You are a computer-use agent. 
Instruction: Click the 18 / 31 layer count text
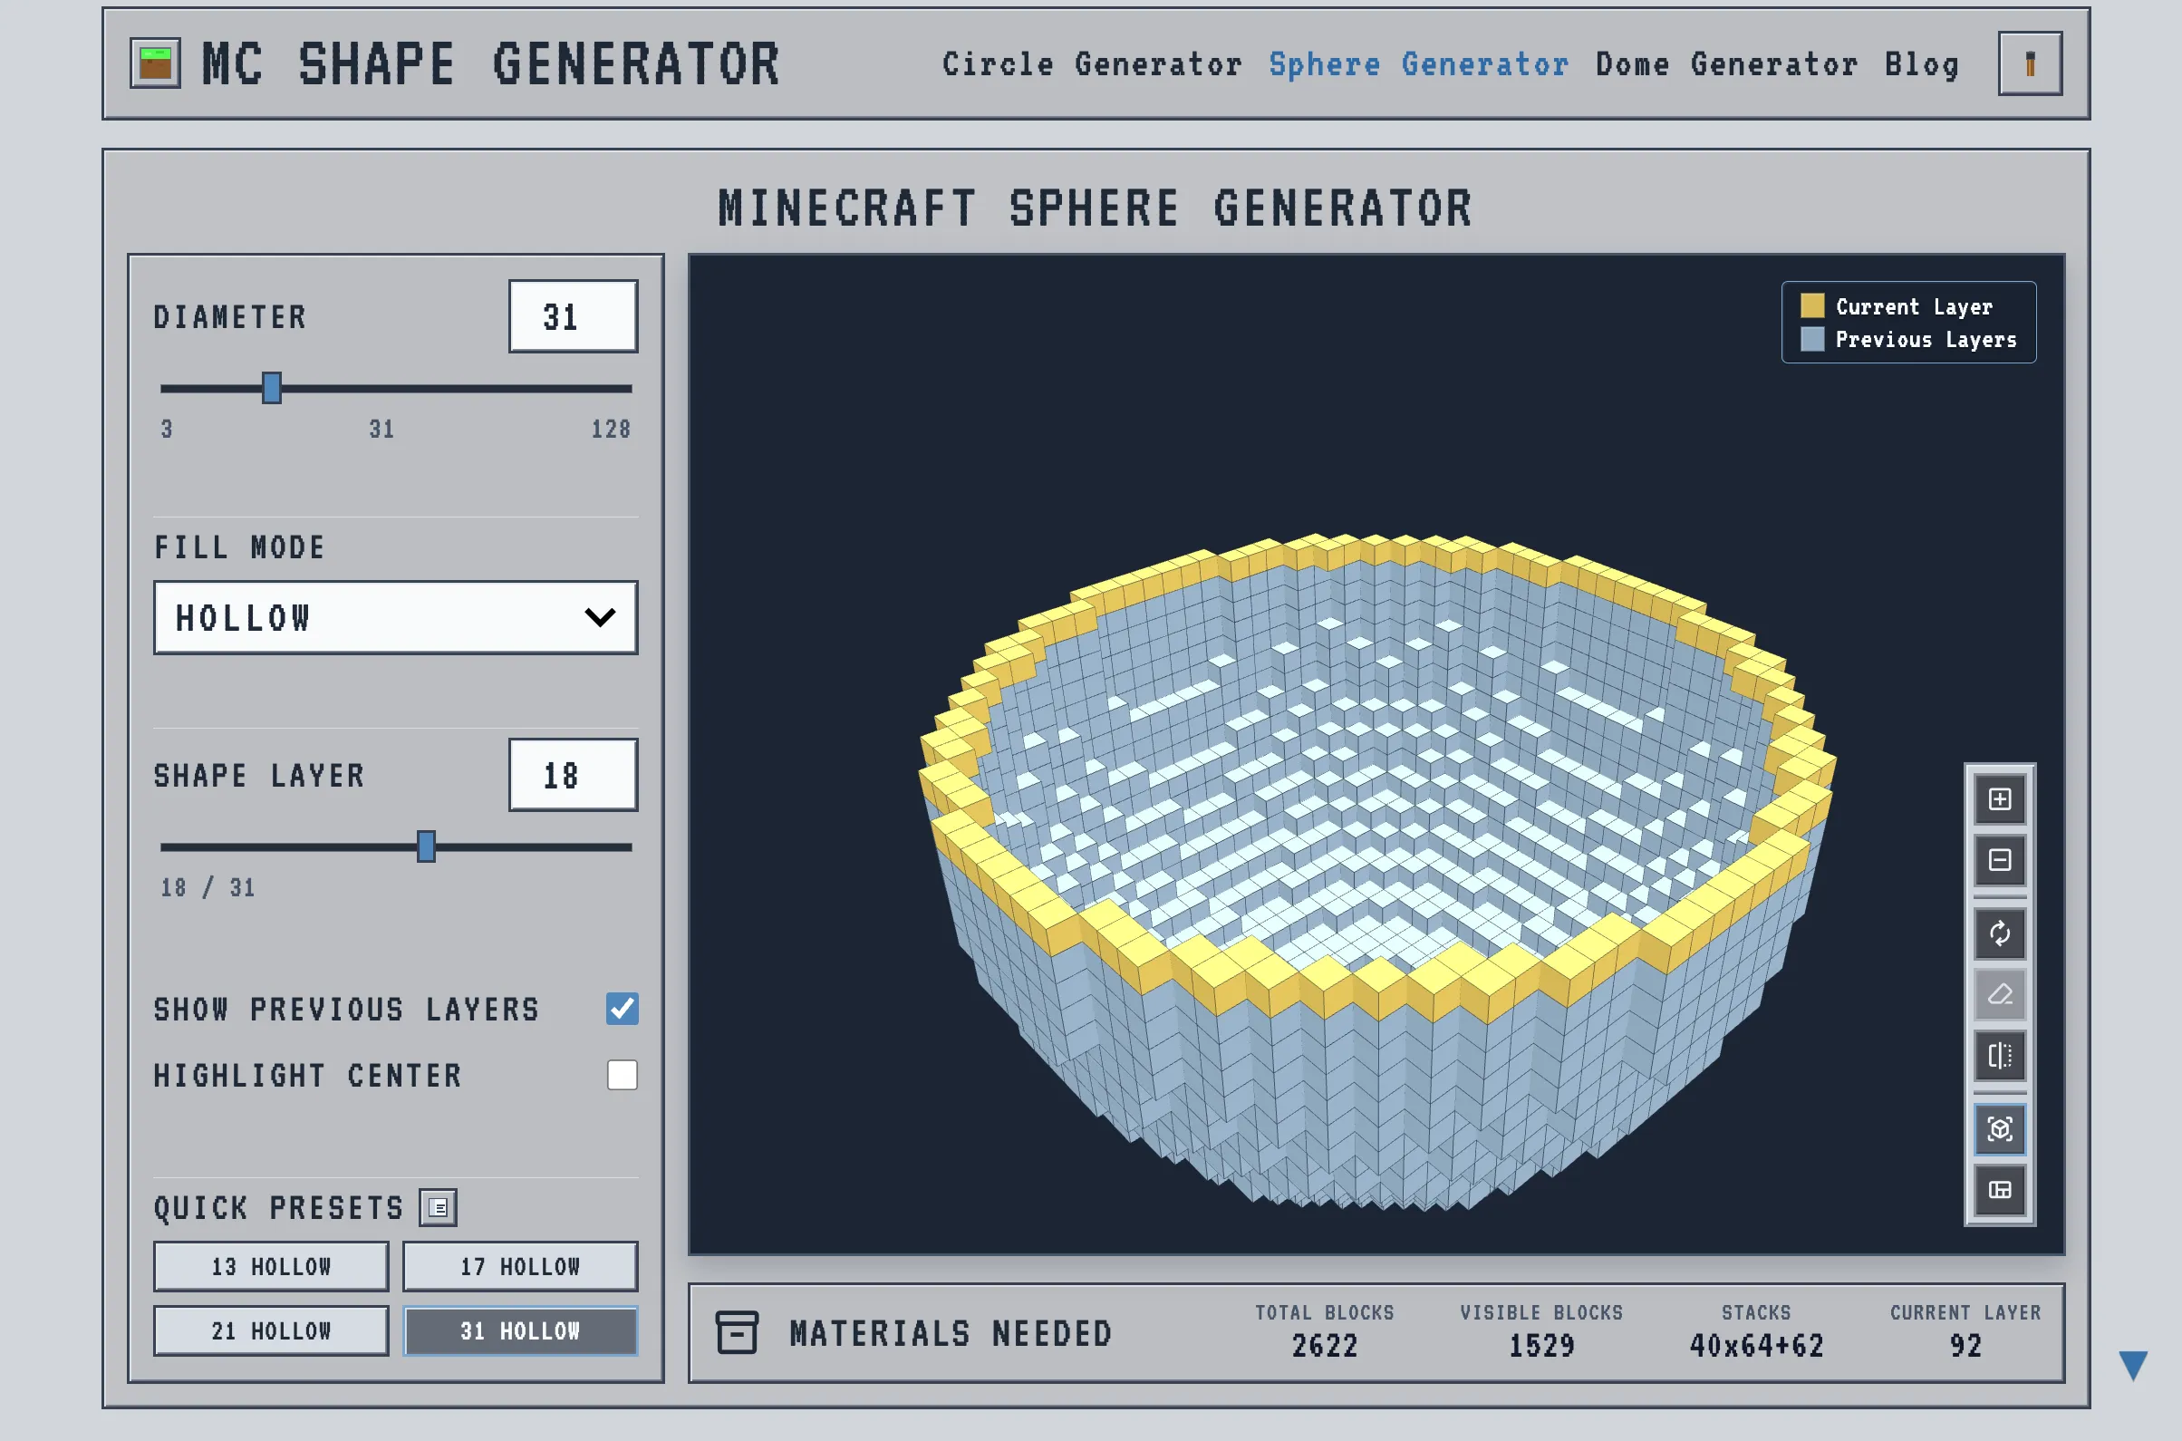208,888
